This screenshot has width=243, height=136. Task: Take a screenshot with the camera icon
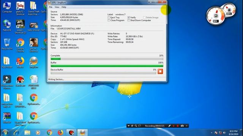(182, 126)
